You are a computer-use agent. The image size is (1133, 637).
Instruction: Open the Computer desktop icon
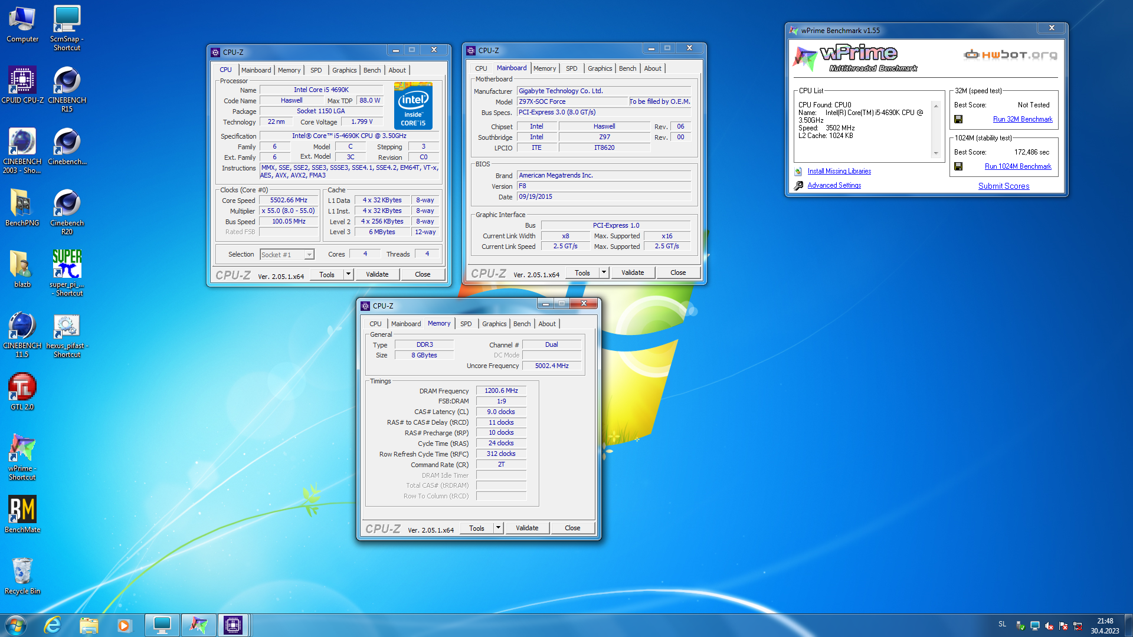(22, 24)
